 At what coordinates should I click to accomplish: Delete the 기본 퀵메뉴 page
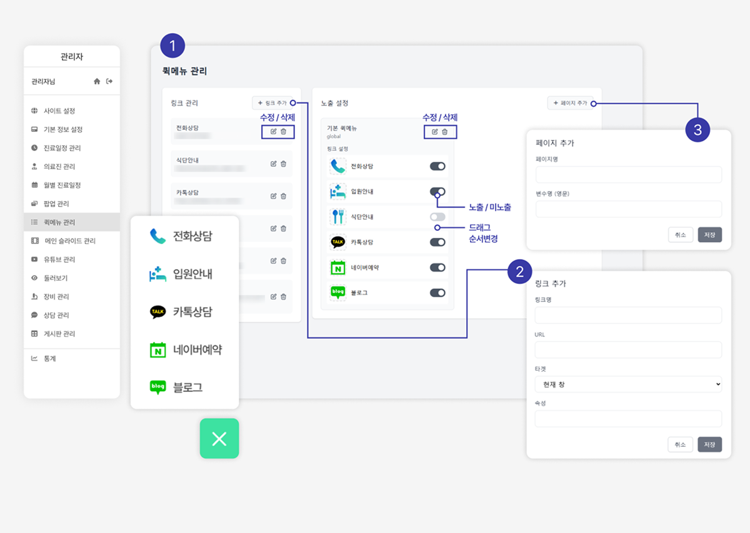pos(445,132)
